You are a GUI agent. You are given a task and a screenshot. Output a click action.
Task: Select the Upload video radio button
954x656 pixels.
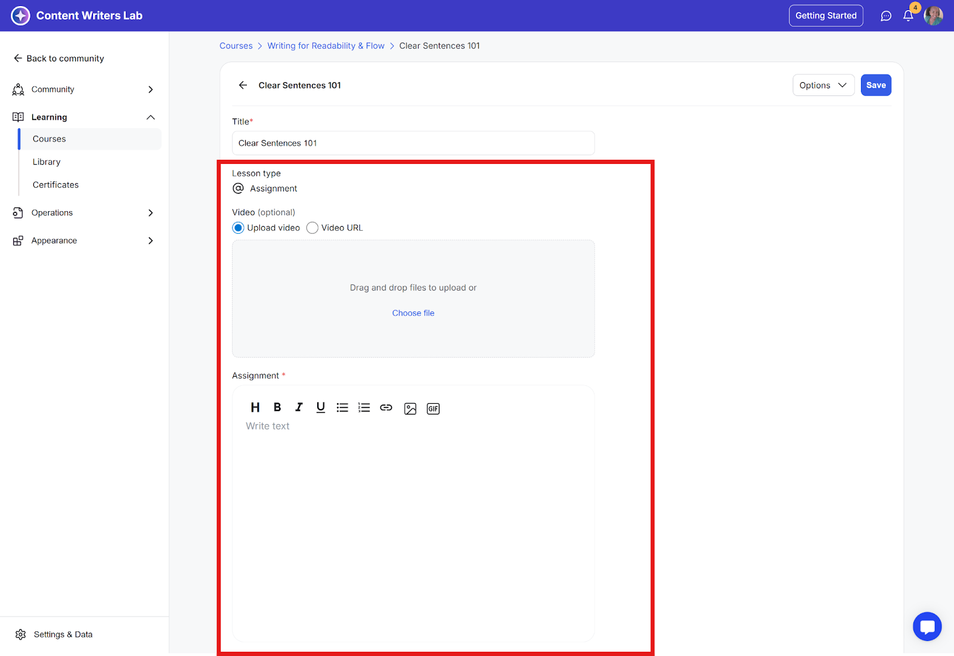(x=238, y=228)
